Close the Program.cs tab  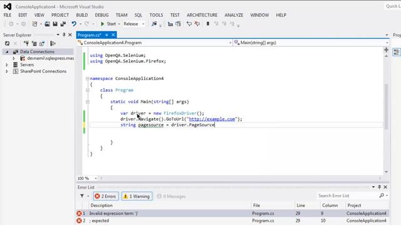click(x=113, y=35)
